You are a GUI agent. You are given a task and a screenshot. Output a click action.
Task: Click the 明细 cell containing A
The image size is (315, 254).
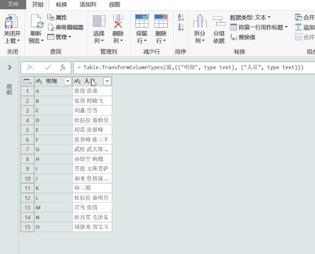click(53, 91)
